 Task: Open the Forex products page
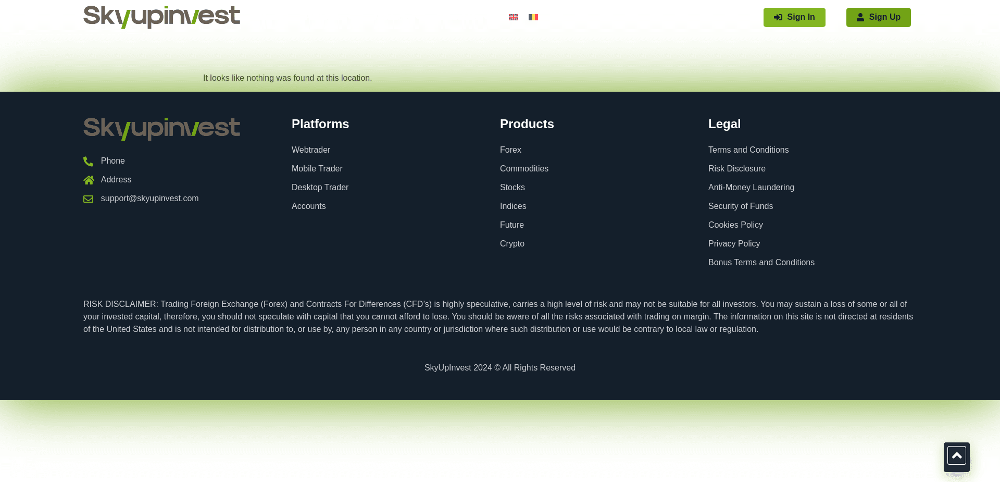[x=510, y=150]
